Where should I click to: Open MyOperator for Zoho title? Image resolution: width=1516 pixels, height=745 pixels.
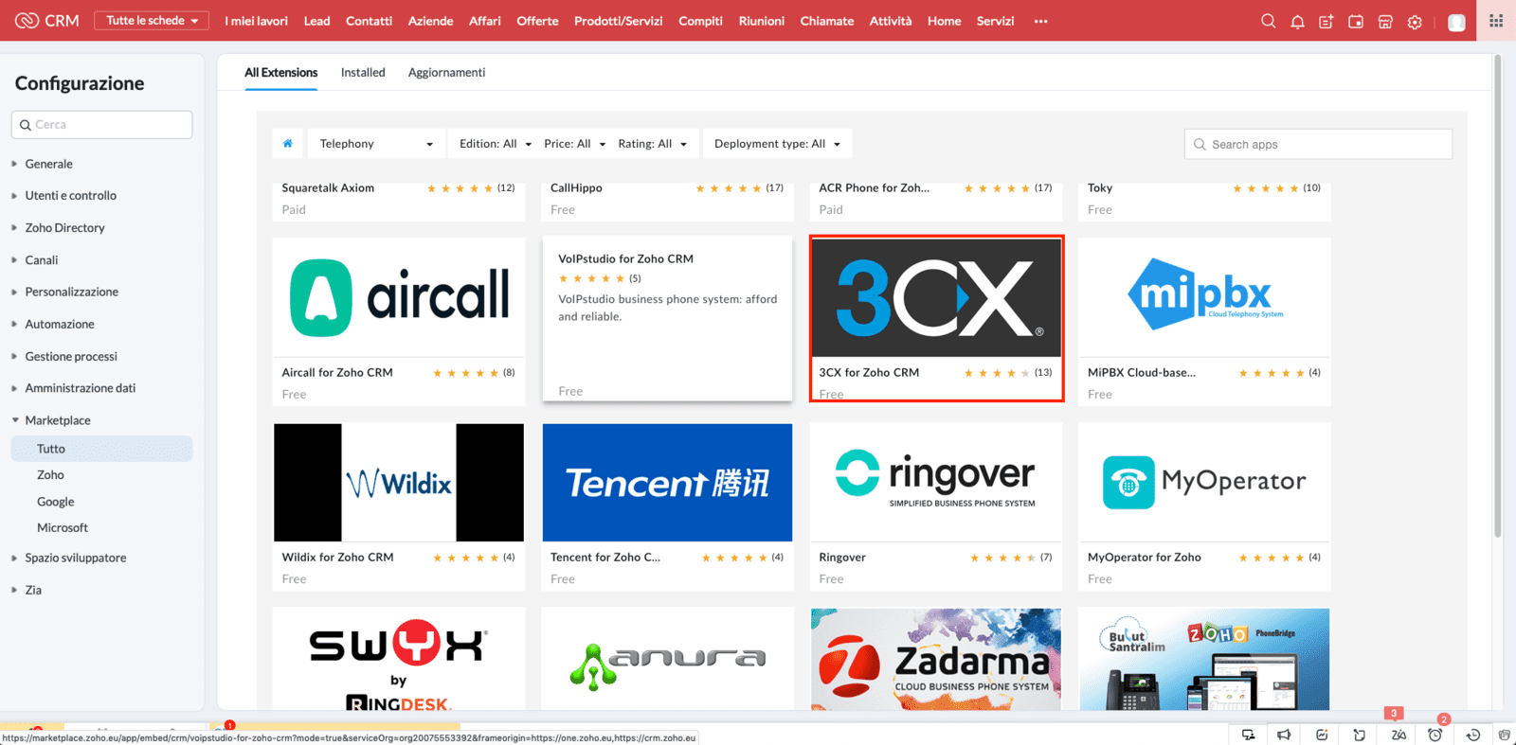[1144, 558]
